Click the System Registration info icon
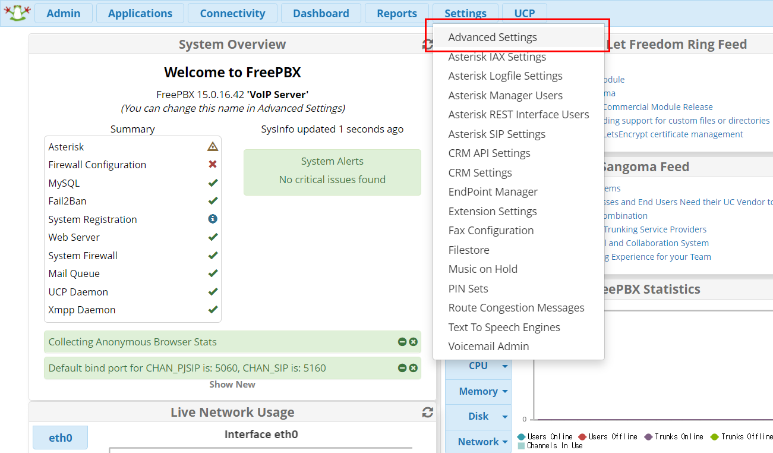This screenshot has height=453, width=773. (x=213, y=219)
